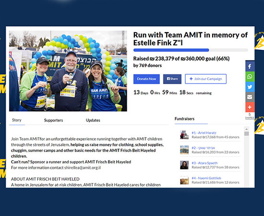Screen dimensions: 264x216
Task: Click the fundraising progress bar
Action: tap(191, 50)
